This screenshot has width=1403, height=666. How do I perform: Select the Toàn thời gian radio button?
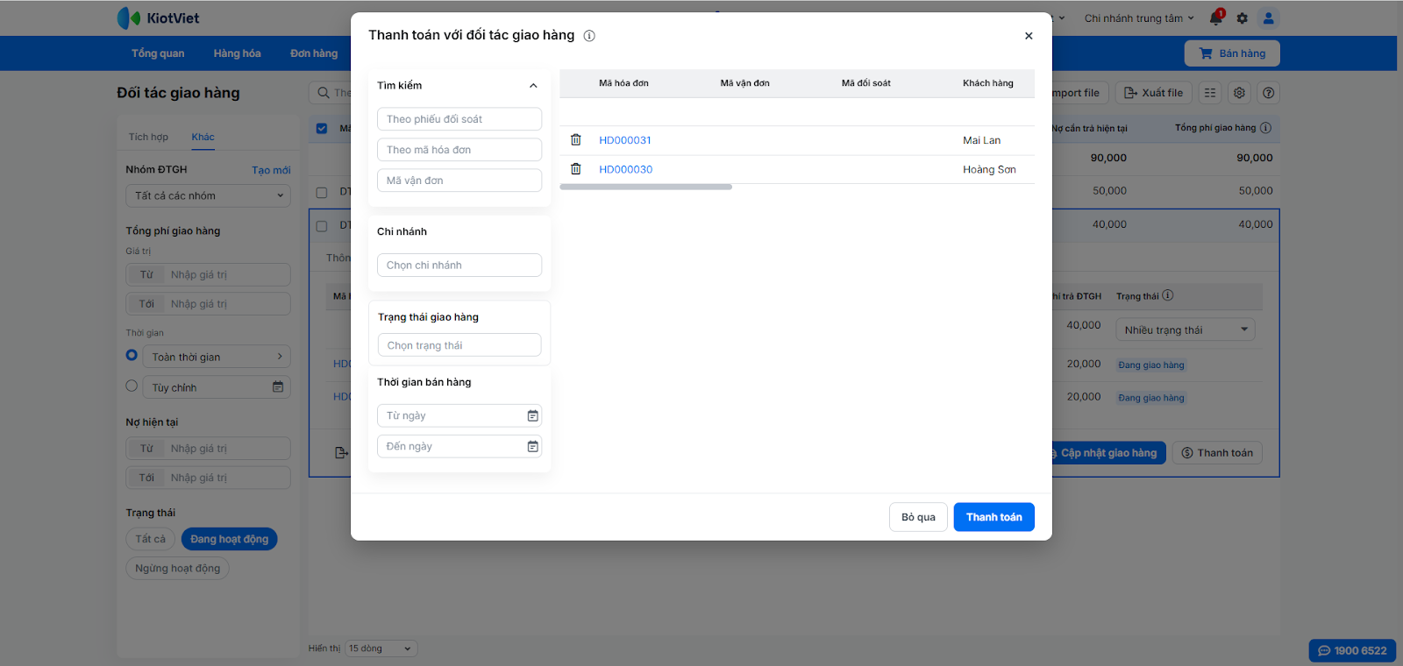click(x=132, y=356)
